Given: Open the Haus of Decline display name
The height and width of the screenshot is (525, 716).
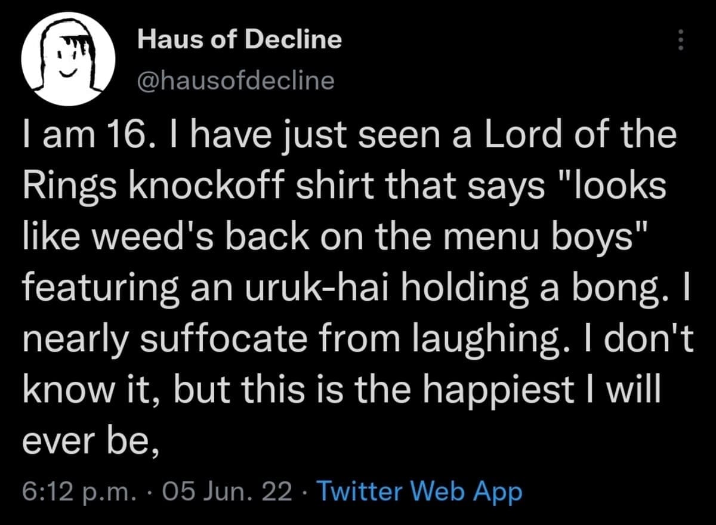Looking at the screenshot, I should tap(240, 40).
